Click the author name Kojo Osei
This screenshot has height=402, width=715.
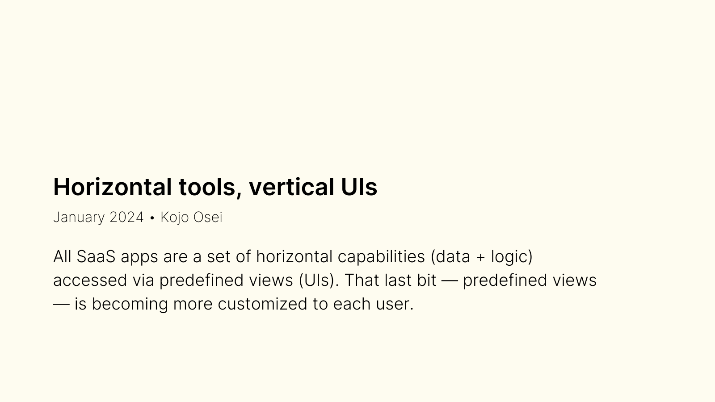(191, 217)
